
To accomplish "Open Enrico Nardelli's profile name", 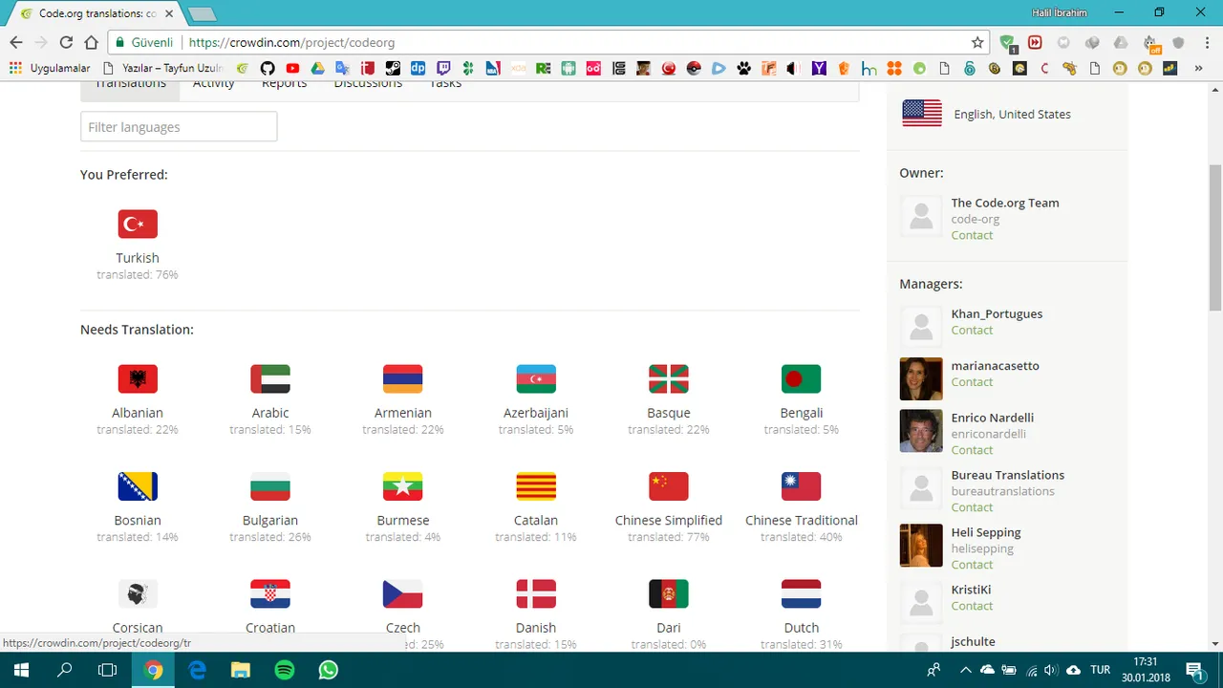I will [992, 418].
